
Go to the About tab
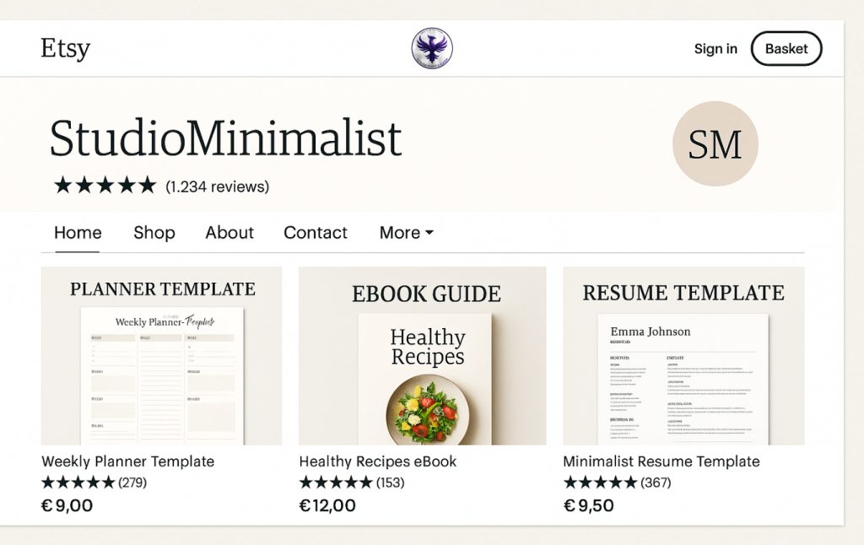tap(229, 233)
